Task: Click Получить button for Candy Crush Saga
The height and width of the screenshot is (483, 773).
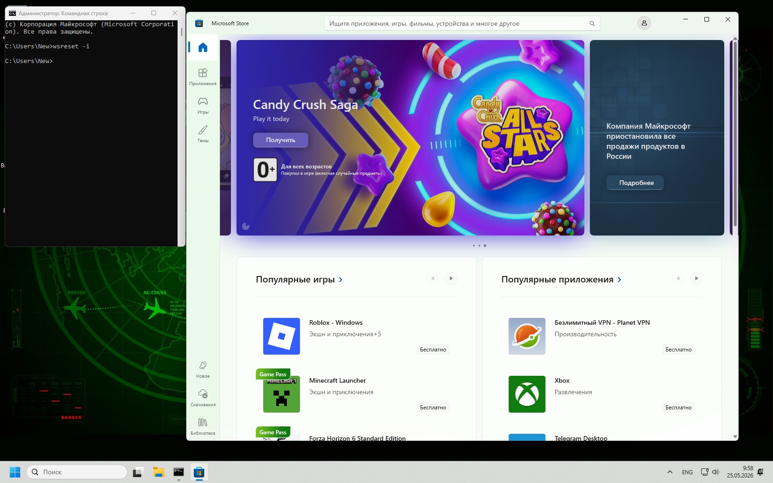Action: click(x=281, y=140)
